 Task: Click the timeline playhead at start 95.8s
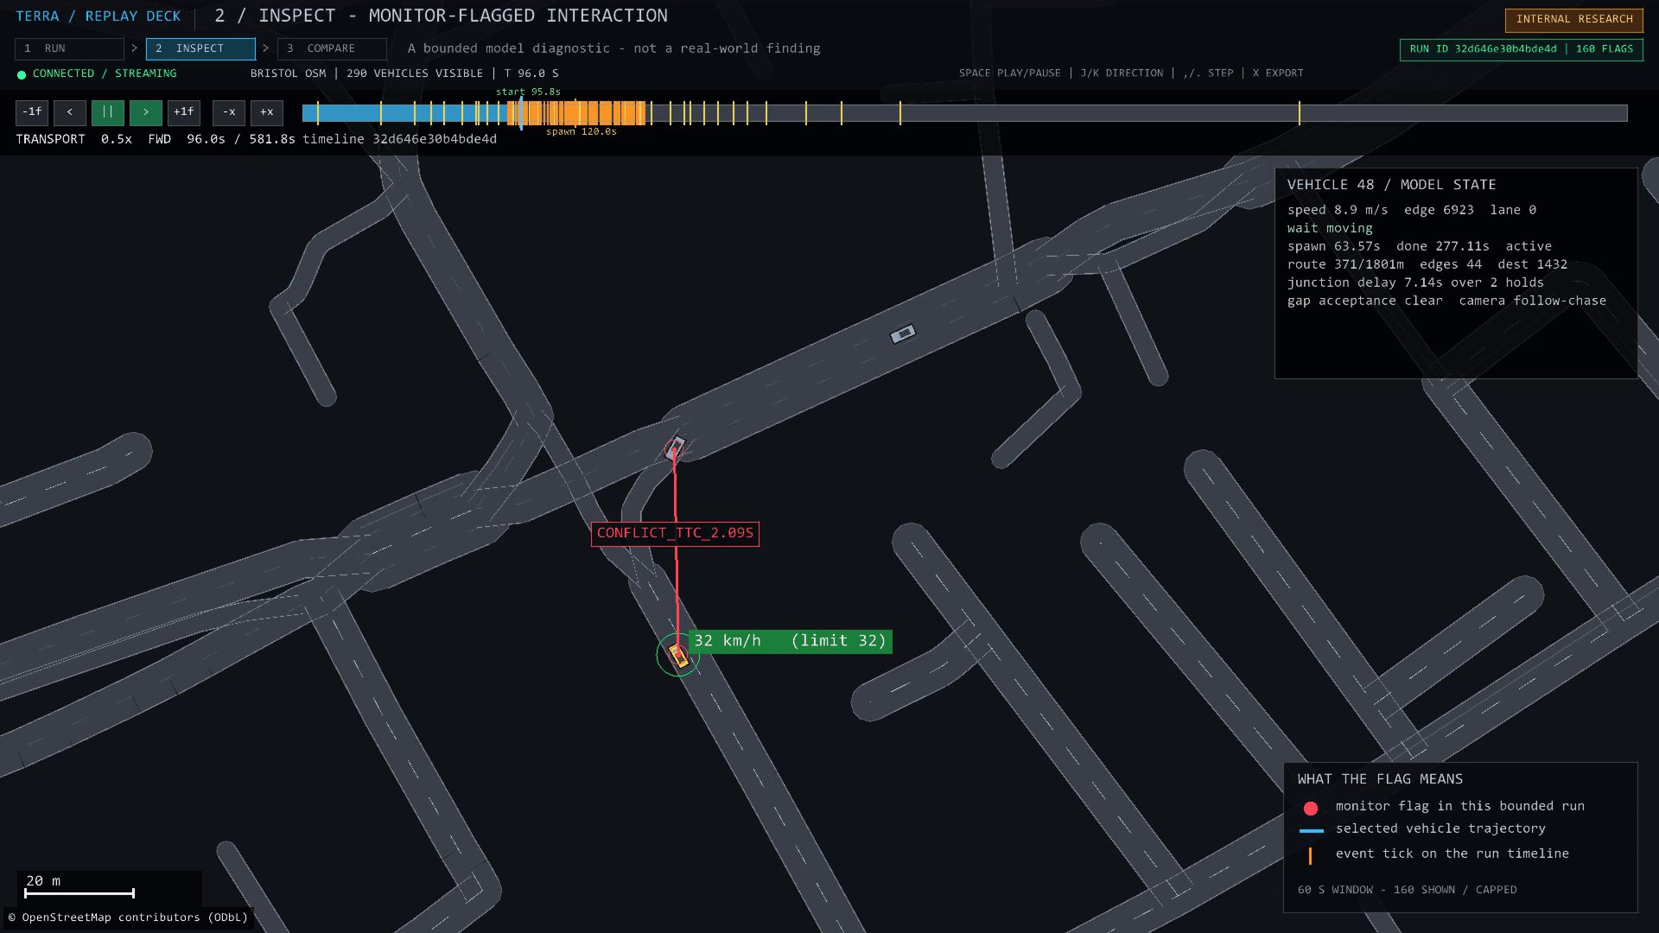521,113
